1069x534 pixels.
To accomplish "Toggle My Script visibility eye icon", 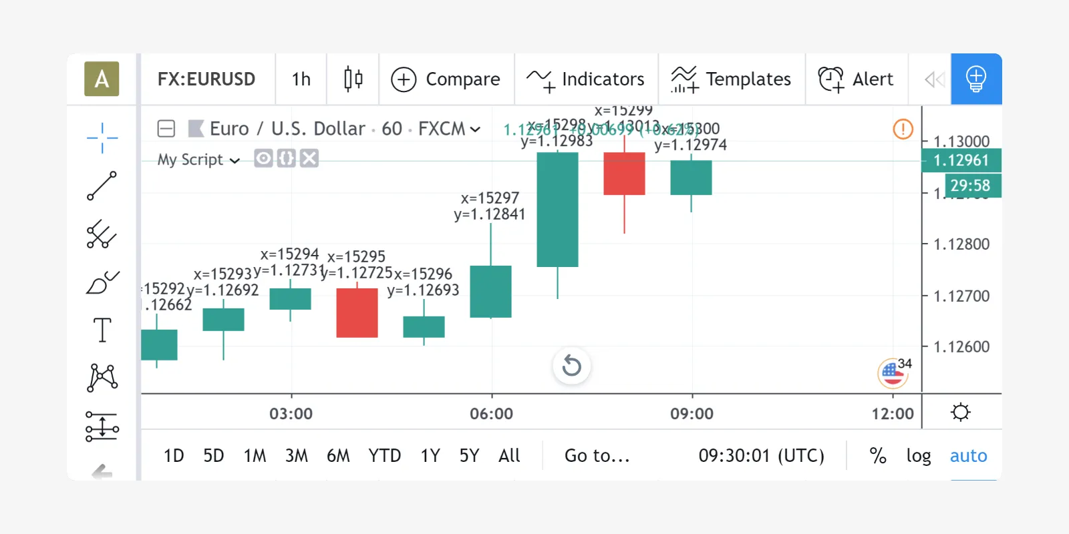I will pos(263,159).
